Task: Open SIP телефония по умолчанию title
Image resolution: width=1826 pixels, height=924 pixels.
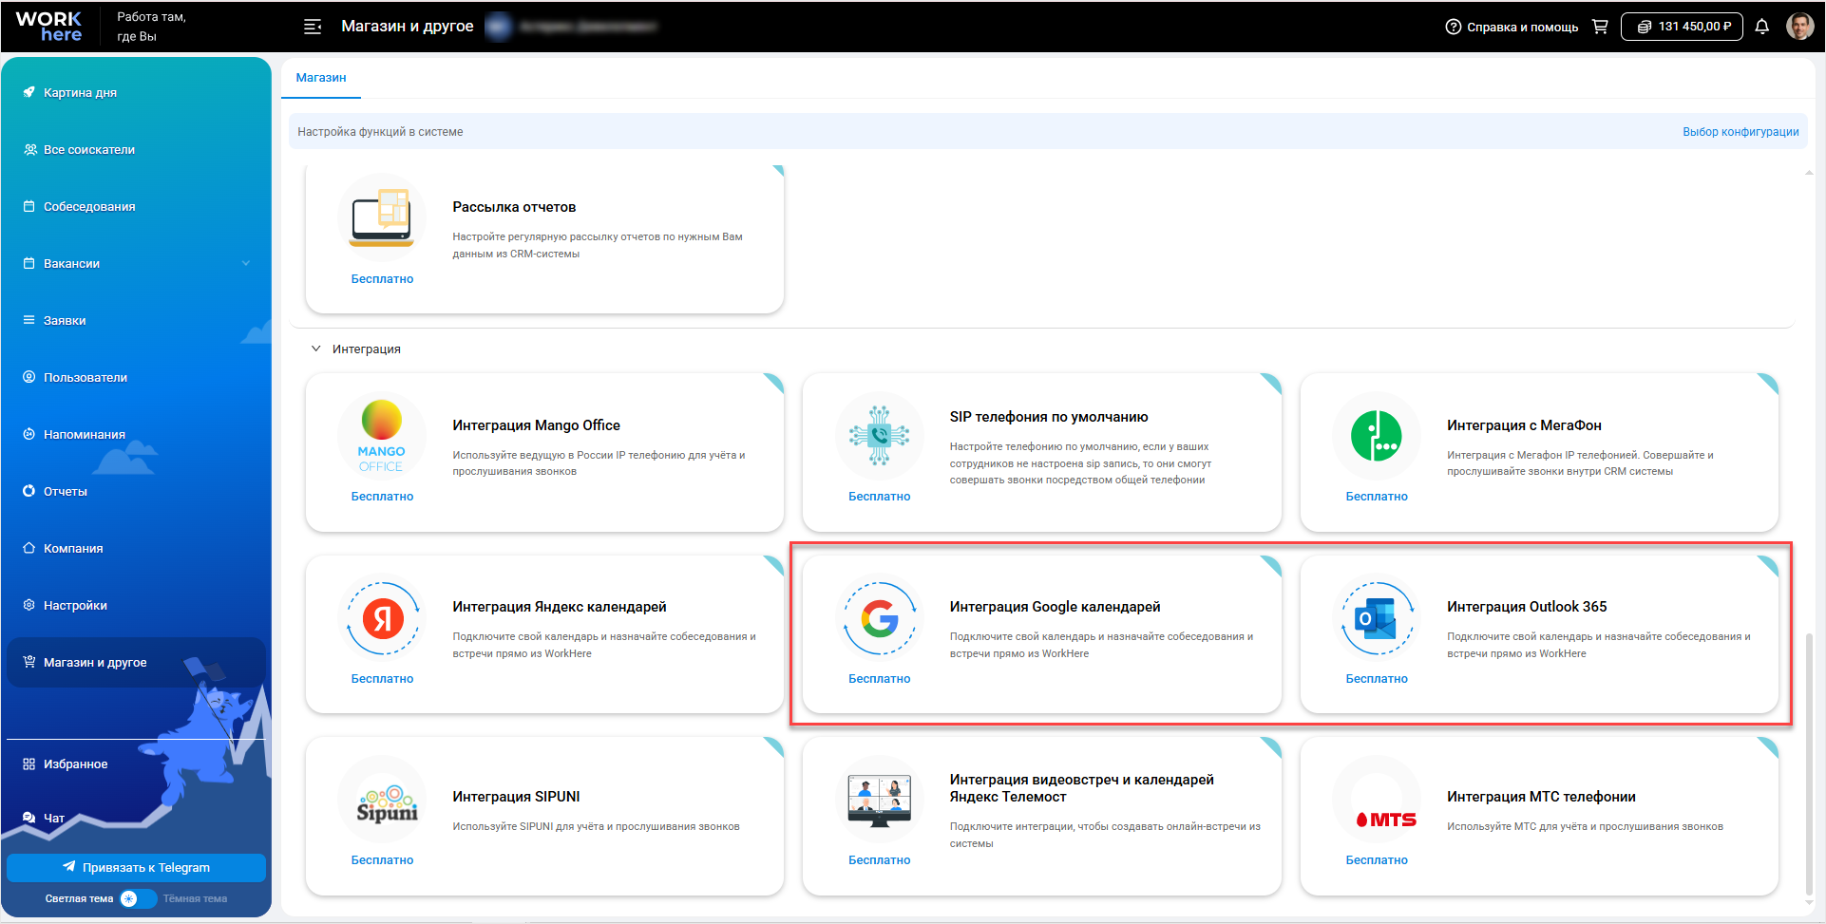Action: tap(1049, 417)
